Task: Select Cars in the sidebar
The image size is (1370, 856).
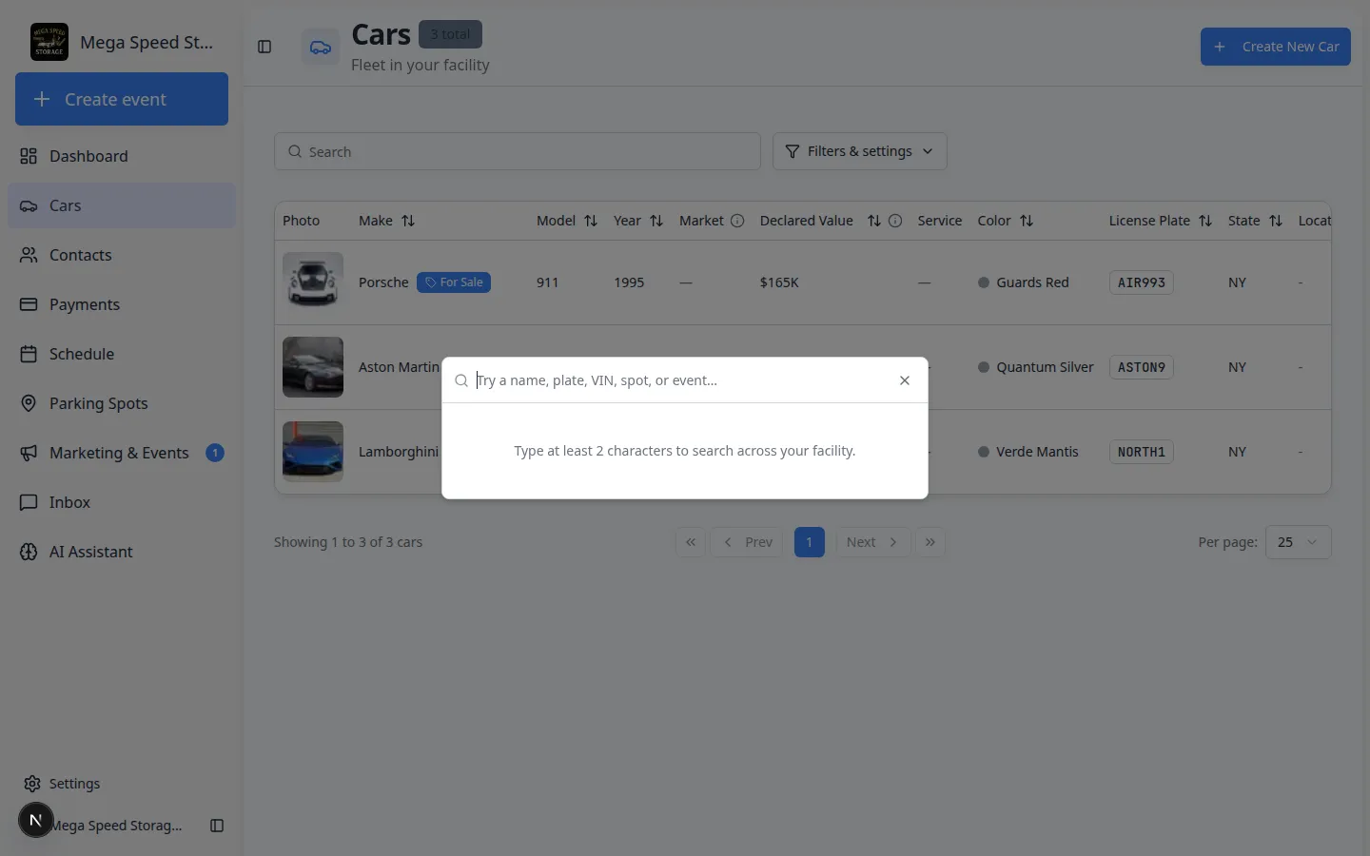Action: (122, 205)
